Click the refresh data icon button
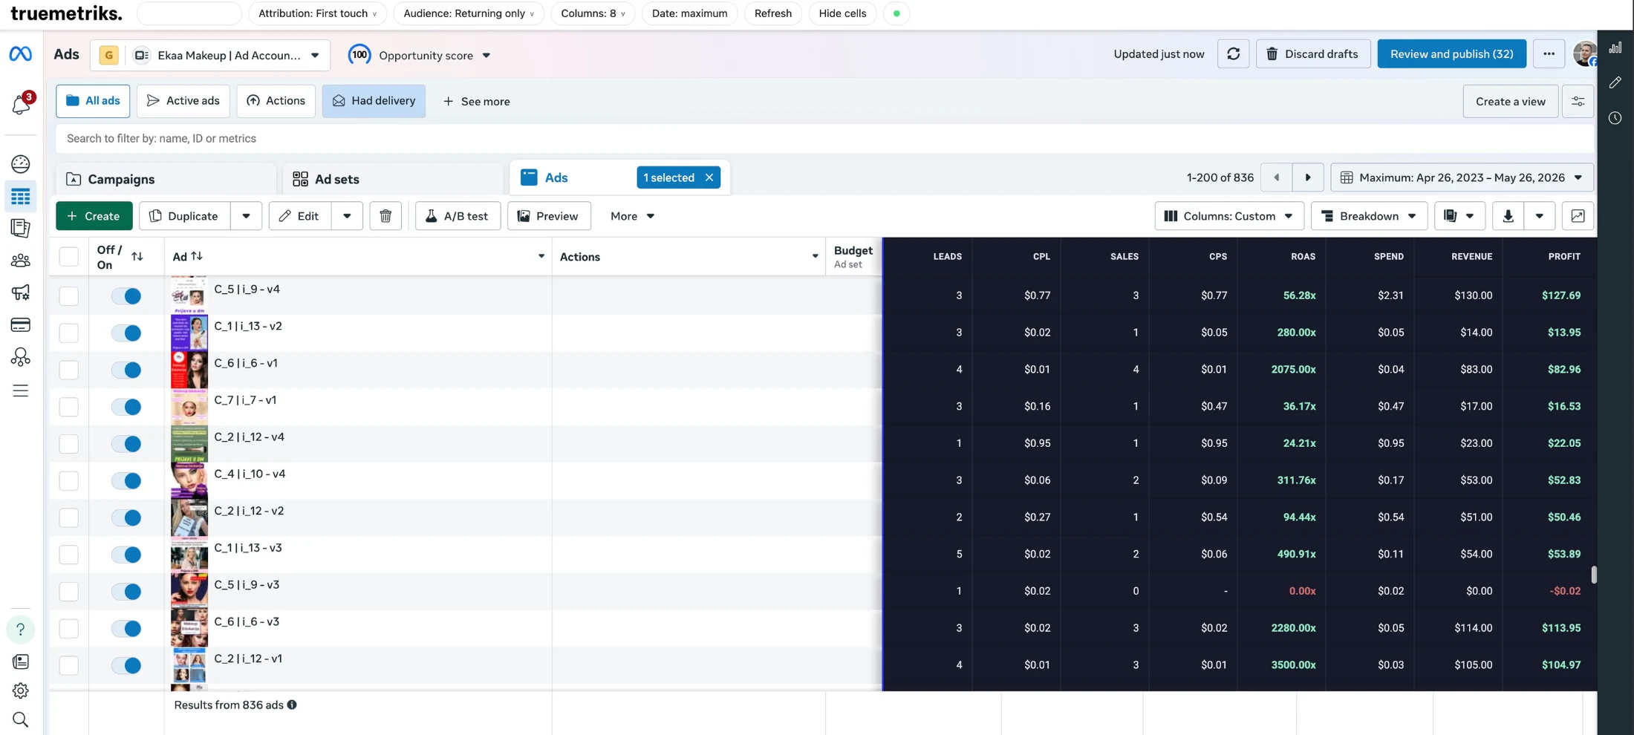The width and height of the screenshot is (1634, 735). pos(1233,54)
